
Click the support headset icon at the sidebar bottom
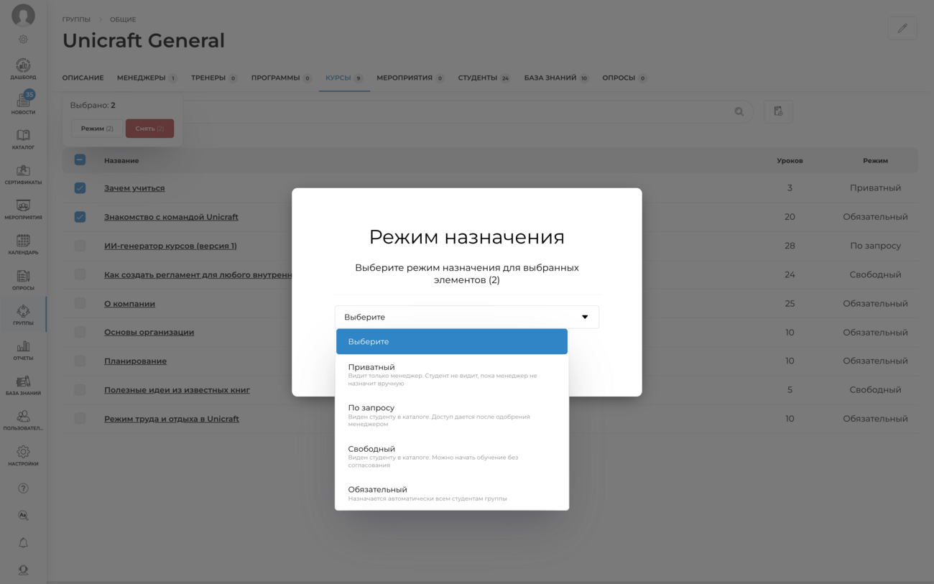tap(23, 570)
